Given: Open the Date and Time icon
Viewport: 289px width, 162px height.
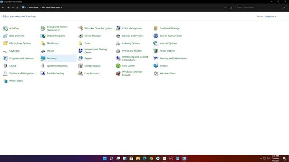Looking at the screenshot, I should [5, 36].
